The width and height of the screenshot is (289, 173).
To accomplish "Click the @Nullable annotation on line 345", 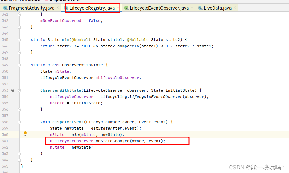I will pyautogui.click(x=138, y=40).
